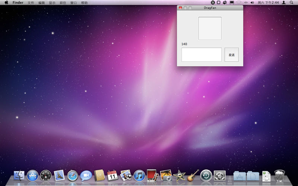The image size is (298, 186).
Task: Open iCal calendar showing 11
Action: click(112, 176)
